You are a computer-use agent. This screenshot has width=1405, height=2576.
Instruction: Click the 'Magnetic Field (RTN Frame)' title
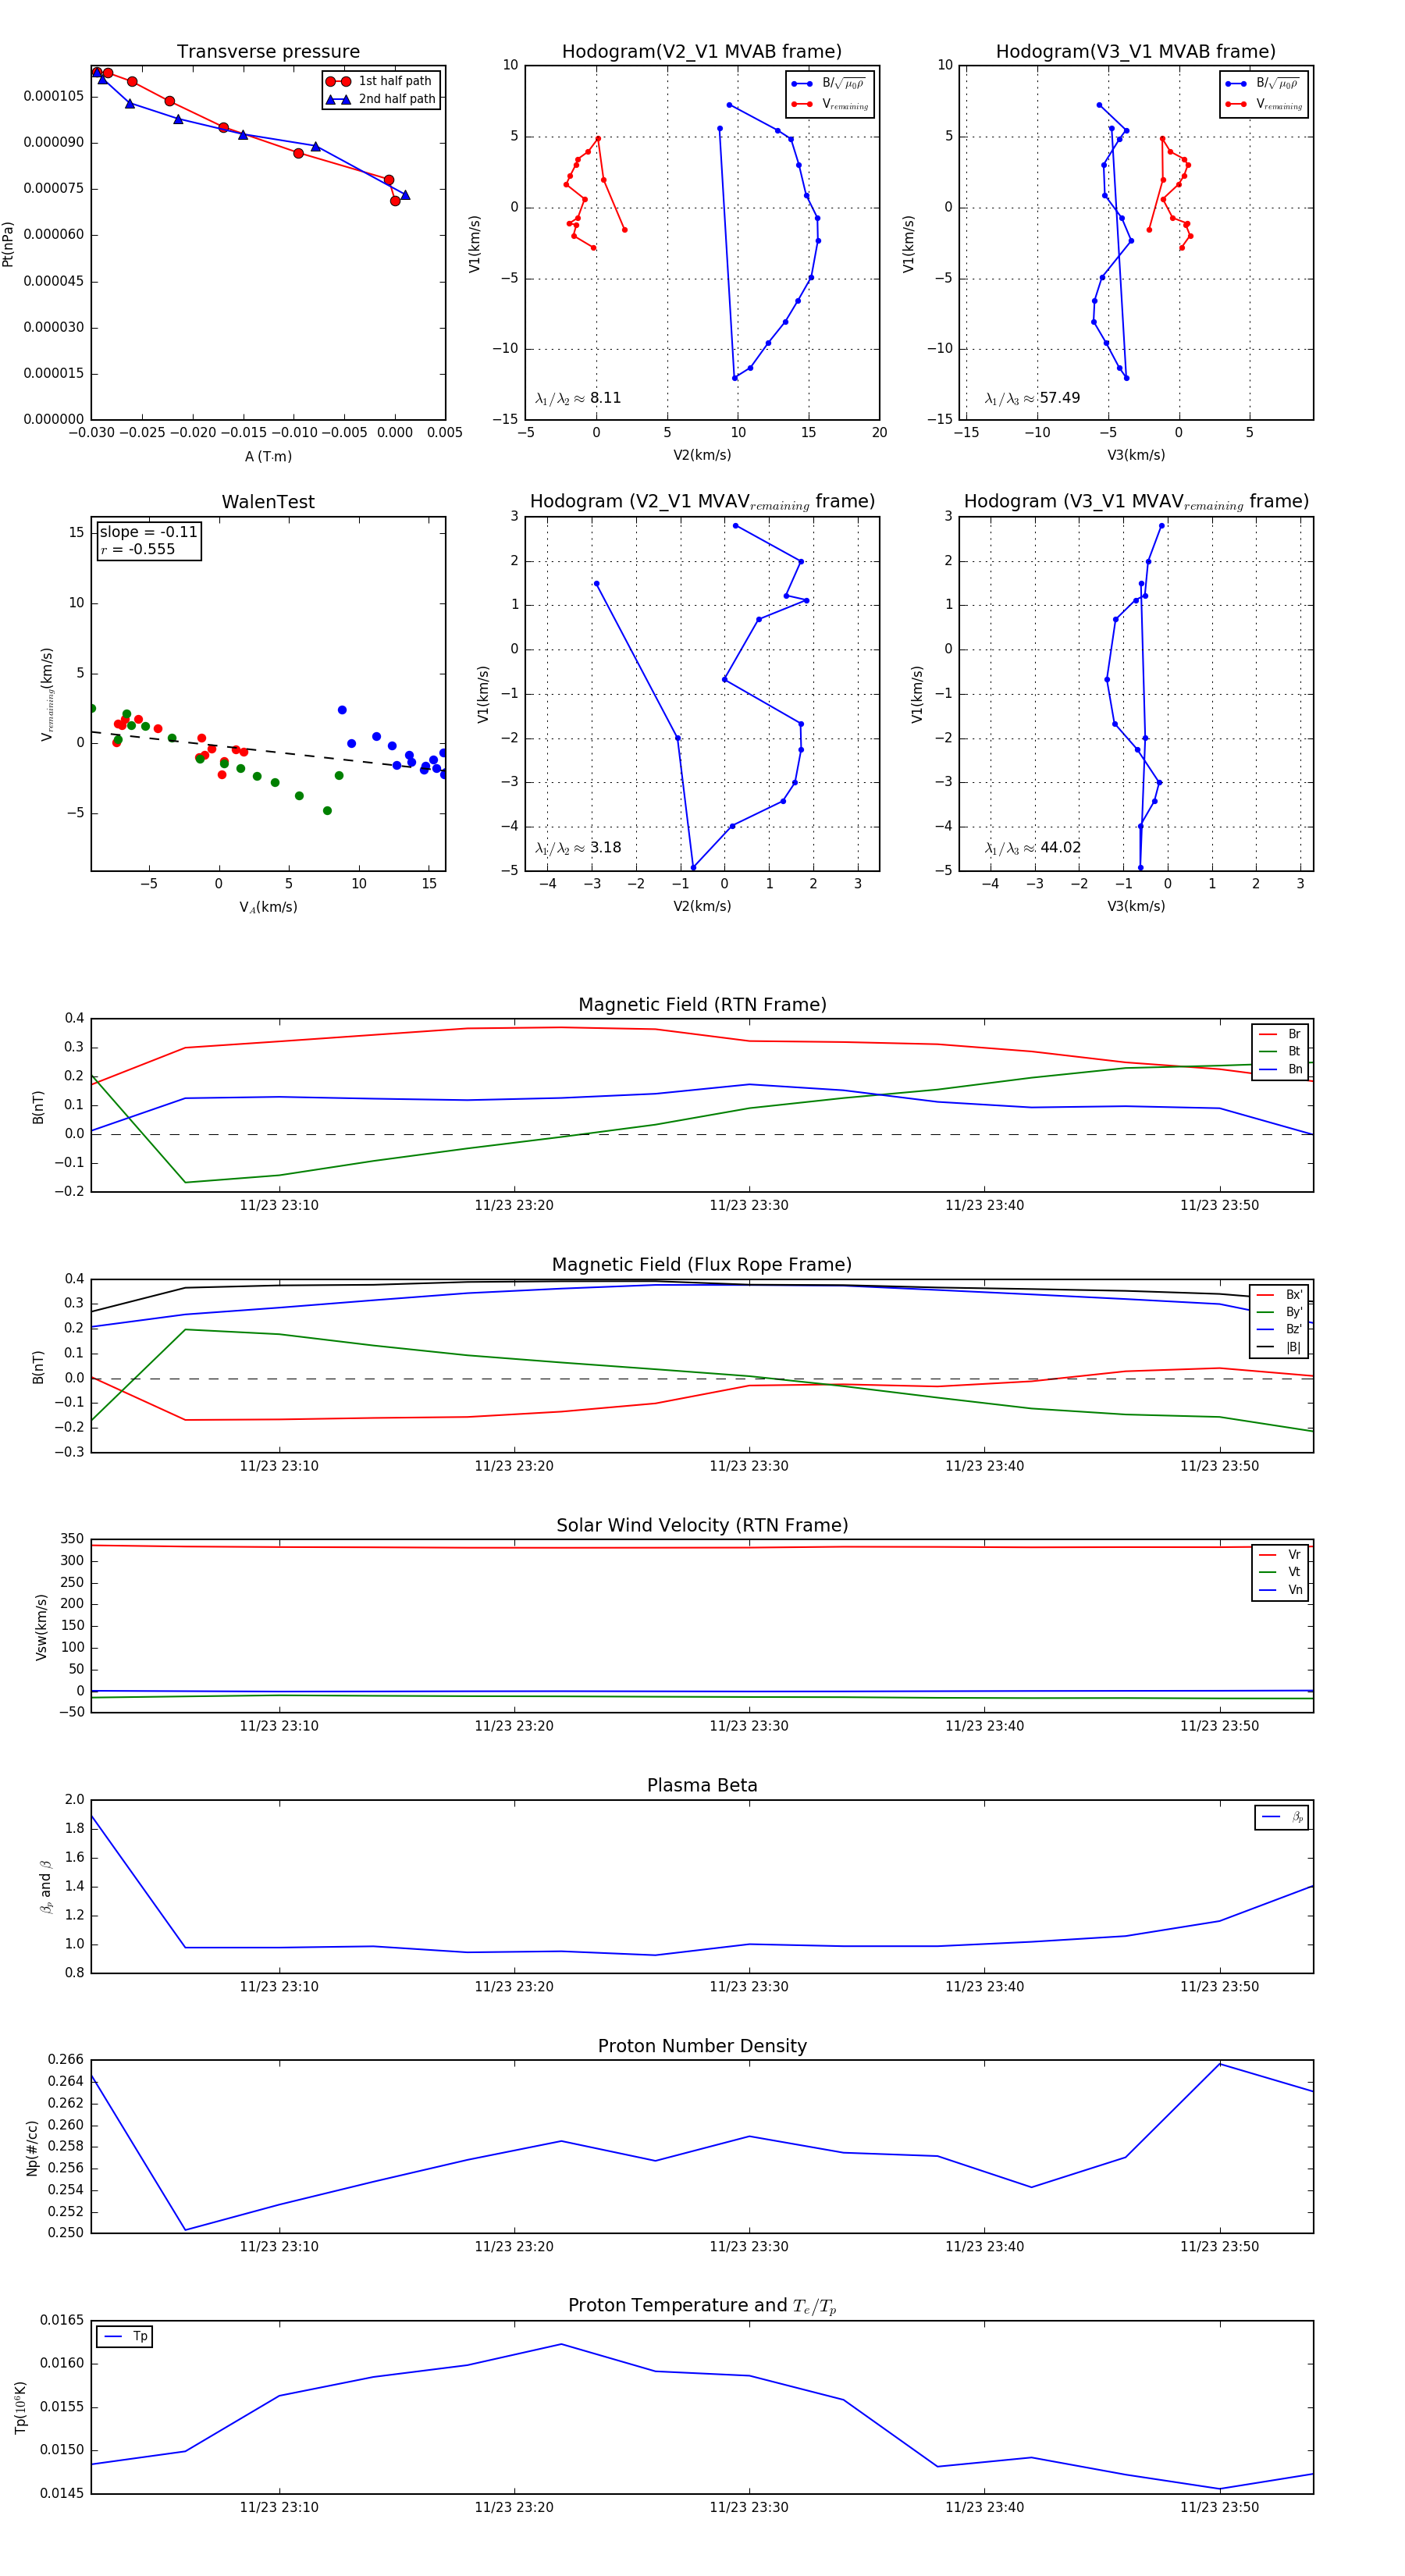point(702,1005)
